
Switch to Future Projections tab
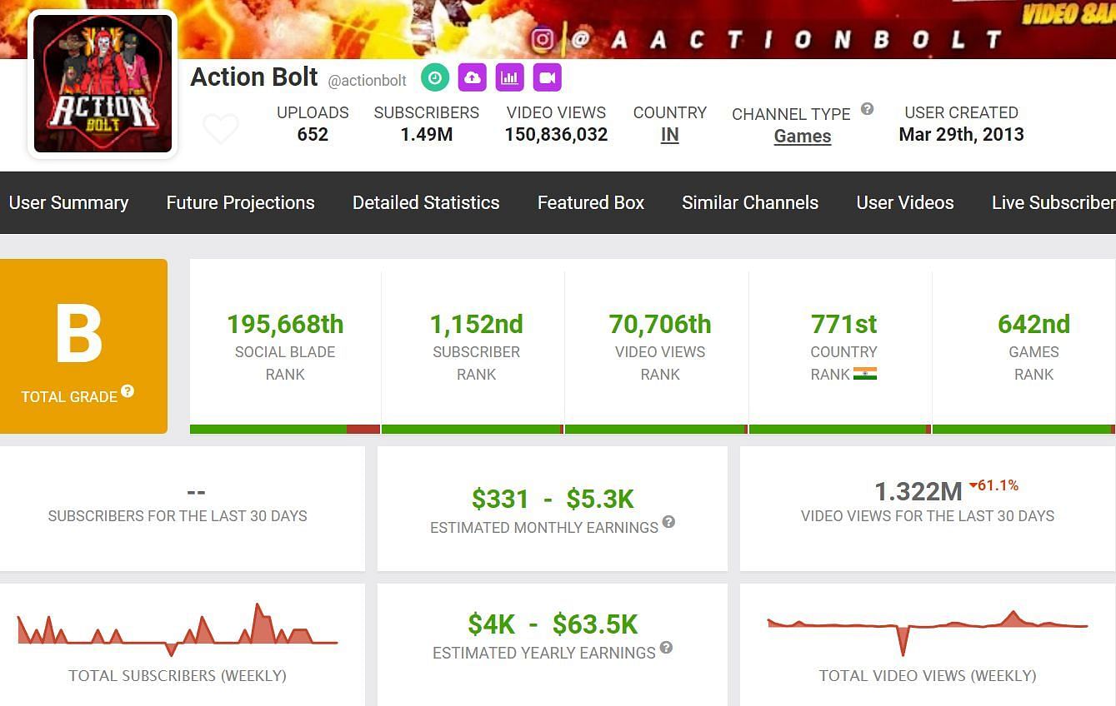coord(240,202)
